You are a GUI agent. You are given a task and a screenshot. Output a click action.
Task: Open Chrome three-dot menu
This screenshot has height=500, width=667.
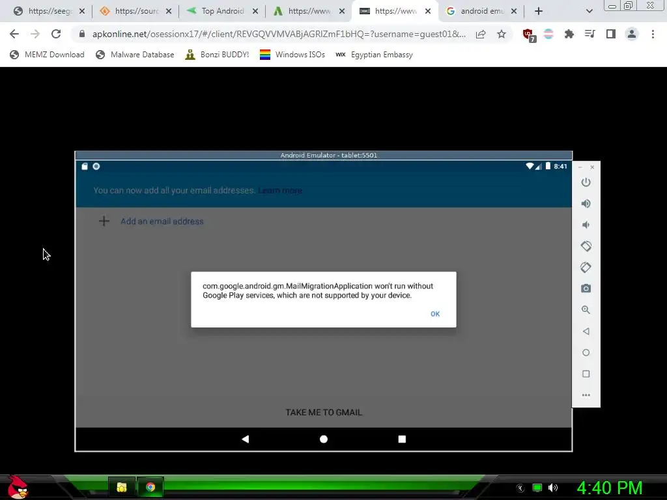tap(653, 34)
